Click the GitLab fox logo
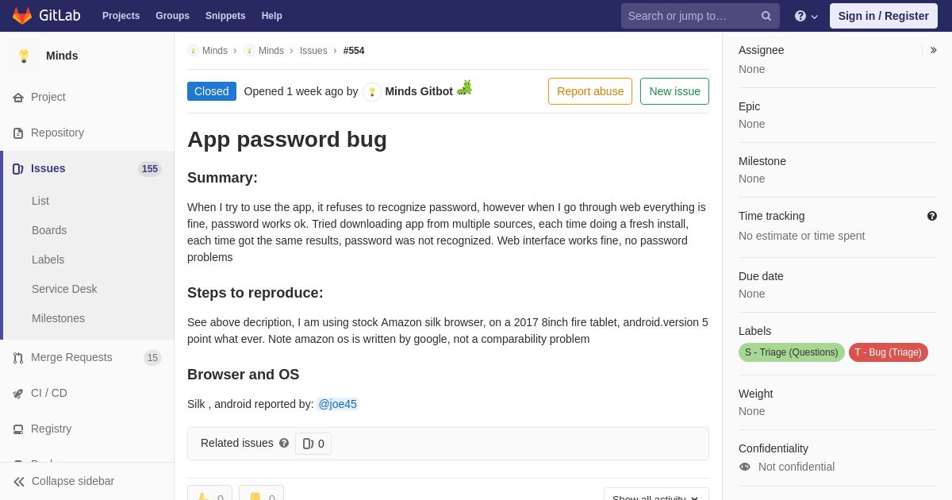Viewport: 952px width, 500px height. point(22,16)
